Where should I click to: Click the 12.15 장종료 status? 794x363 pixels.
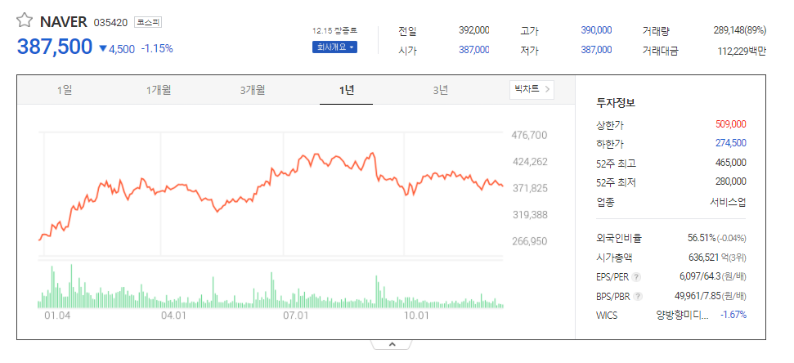tap(334, 31)
